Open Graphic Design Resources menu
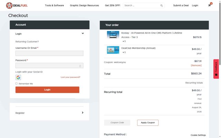The width and height of the screenshot is (221, 138). [x=84, y=6]
